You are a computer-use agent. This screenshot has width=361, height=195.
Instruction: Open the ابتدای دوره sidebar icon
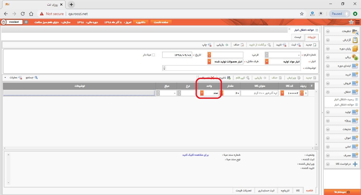click(355, 66)
